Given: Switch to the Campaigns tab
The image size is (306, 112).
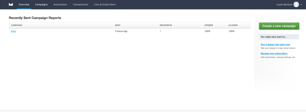Looking at the screenshot, I should 41,4.
